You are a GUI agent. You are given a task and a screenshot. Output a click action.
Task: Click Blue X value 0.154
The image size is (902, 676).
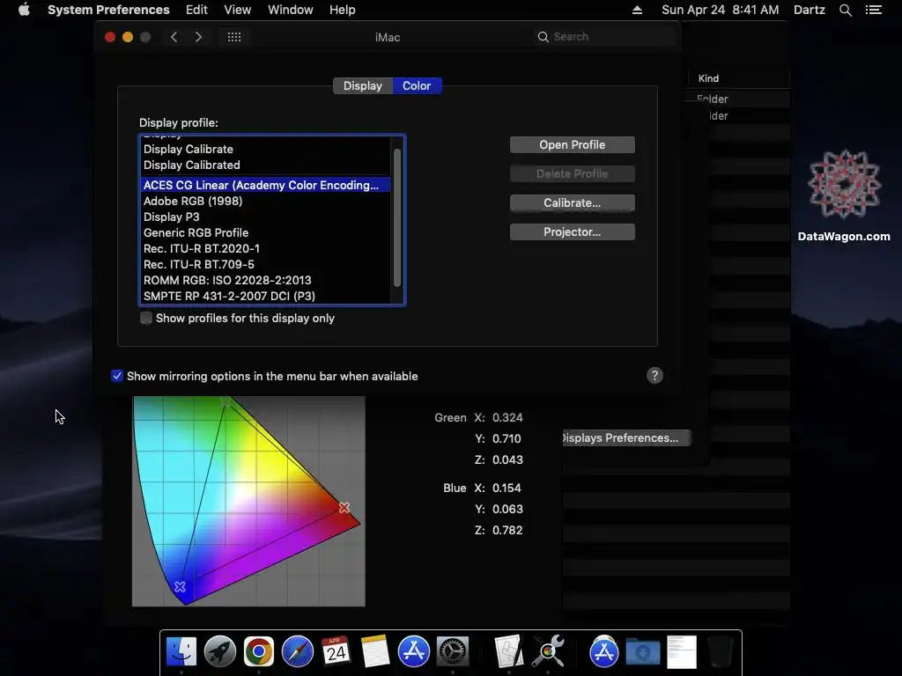(506, 488)
